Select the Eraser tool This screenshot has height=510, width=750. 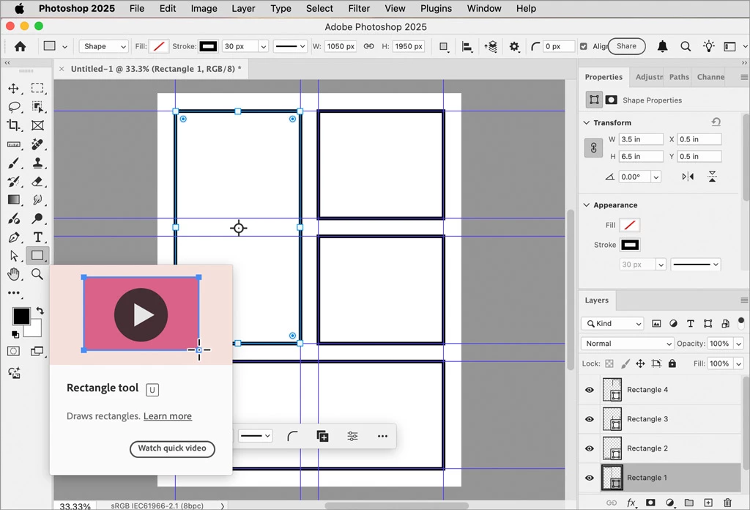(37, 182)
